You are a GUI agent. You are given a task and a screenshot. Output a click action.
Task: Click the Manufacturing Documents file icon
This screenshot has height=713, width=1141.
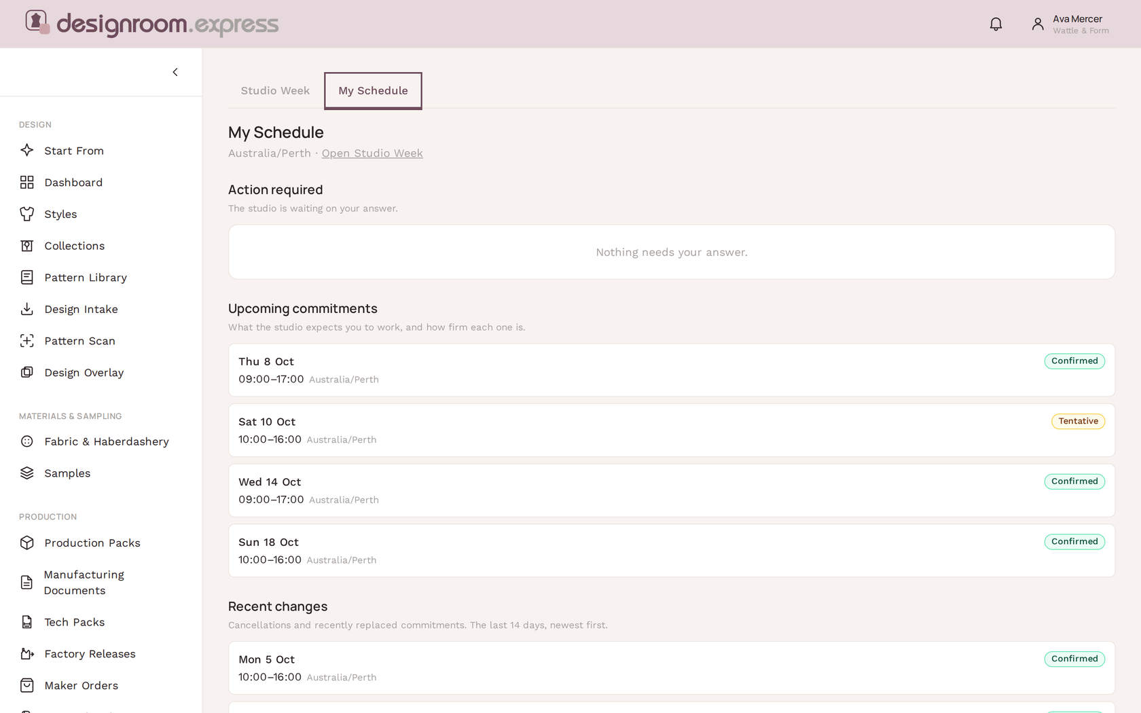[27, 583]
